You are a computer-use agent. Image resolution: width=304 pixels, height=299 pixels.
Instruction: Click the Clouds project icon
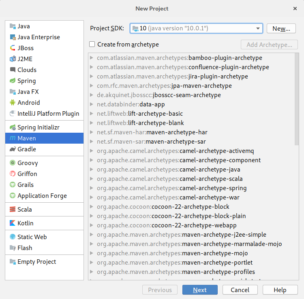point(12,70)
